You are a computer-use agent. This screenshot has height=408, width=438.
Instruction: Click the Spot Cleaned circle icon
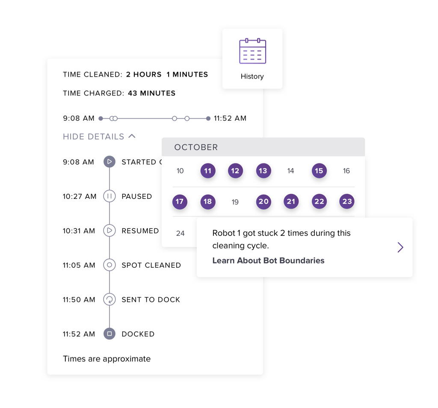(x=109, y=265)
